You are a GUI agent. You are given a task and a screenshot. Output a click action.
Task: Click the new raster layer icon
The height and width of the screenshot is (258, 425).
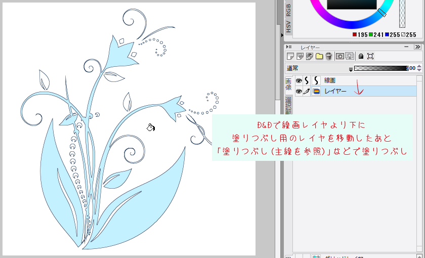(x=290, y=56)
